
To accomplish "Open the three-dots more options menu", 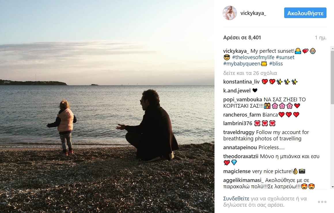I will click(322, 202).
